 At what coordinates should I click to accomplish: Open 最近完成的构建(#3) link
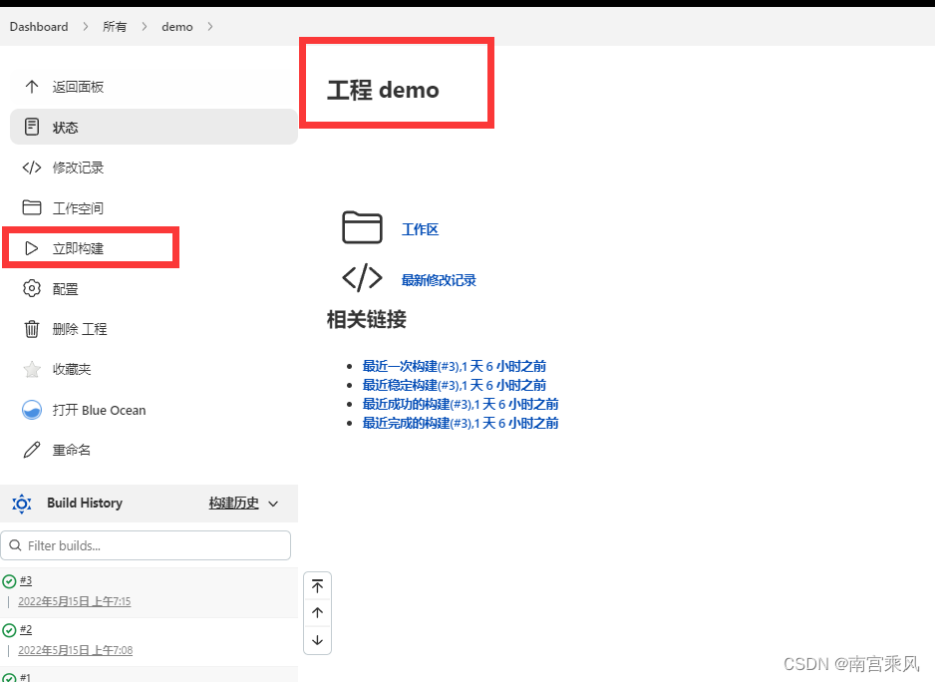(x=461, y=423)
